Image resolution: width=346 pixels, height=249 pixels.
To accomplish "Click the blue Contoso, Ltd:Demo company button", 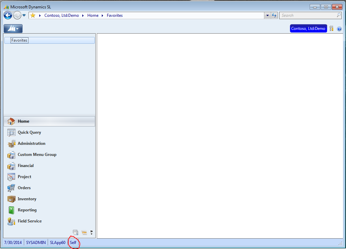I will tap(308, 29).
